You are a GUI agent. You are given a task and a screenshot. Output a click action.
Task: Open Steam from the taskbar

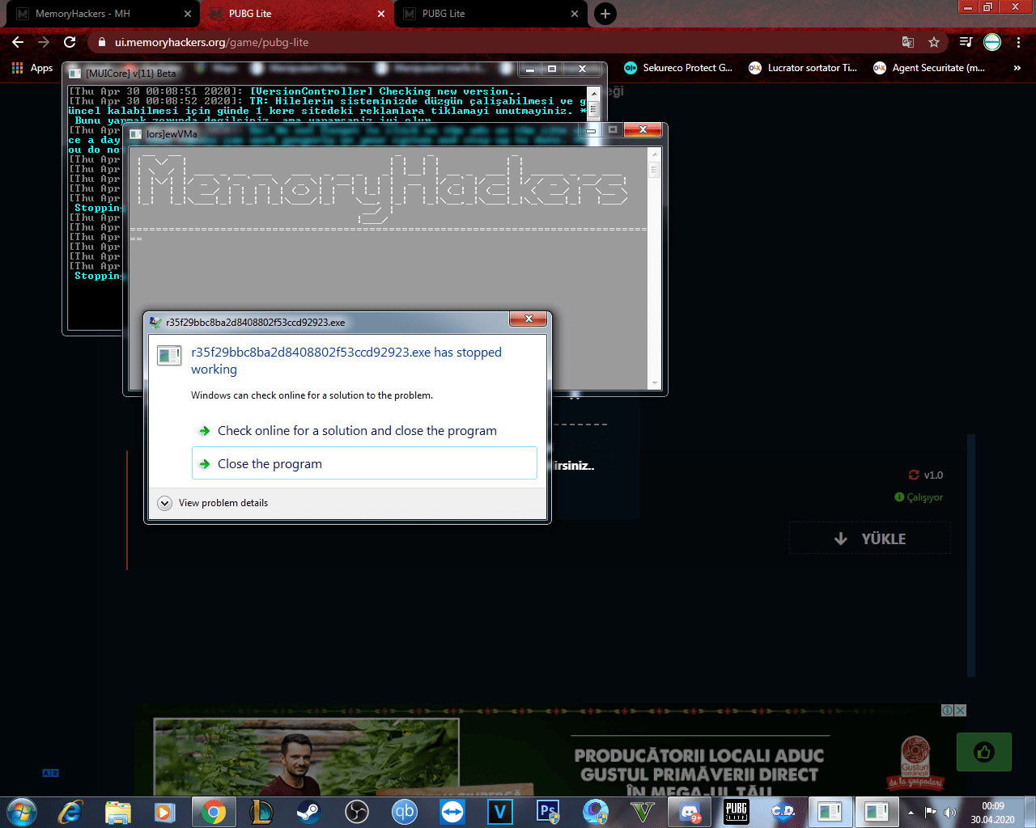308,811
